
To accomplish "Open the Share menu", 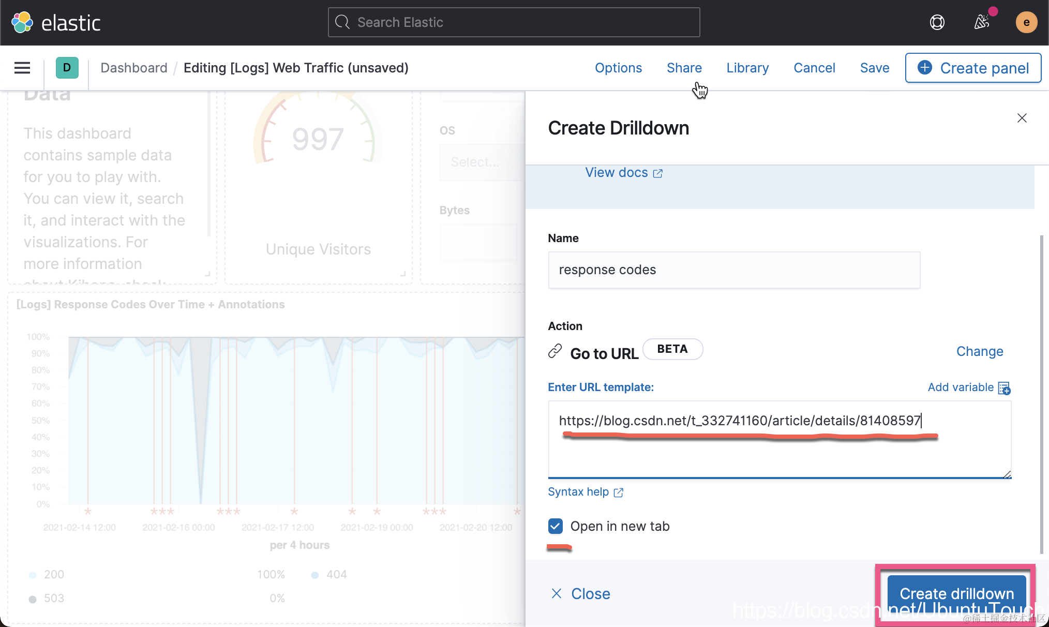I will point(684,68).
